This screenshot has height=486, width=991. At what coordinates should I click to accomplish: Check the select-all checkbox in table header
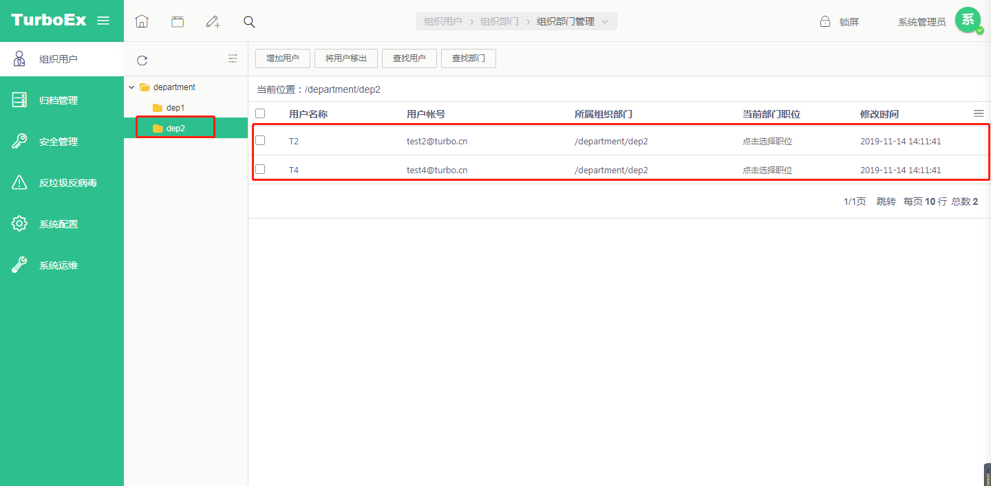(x=260, y=113)
